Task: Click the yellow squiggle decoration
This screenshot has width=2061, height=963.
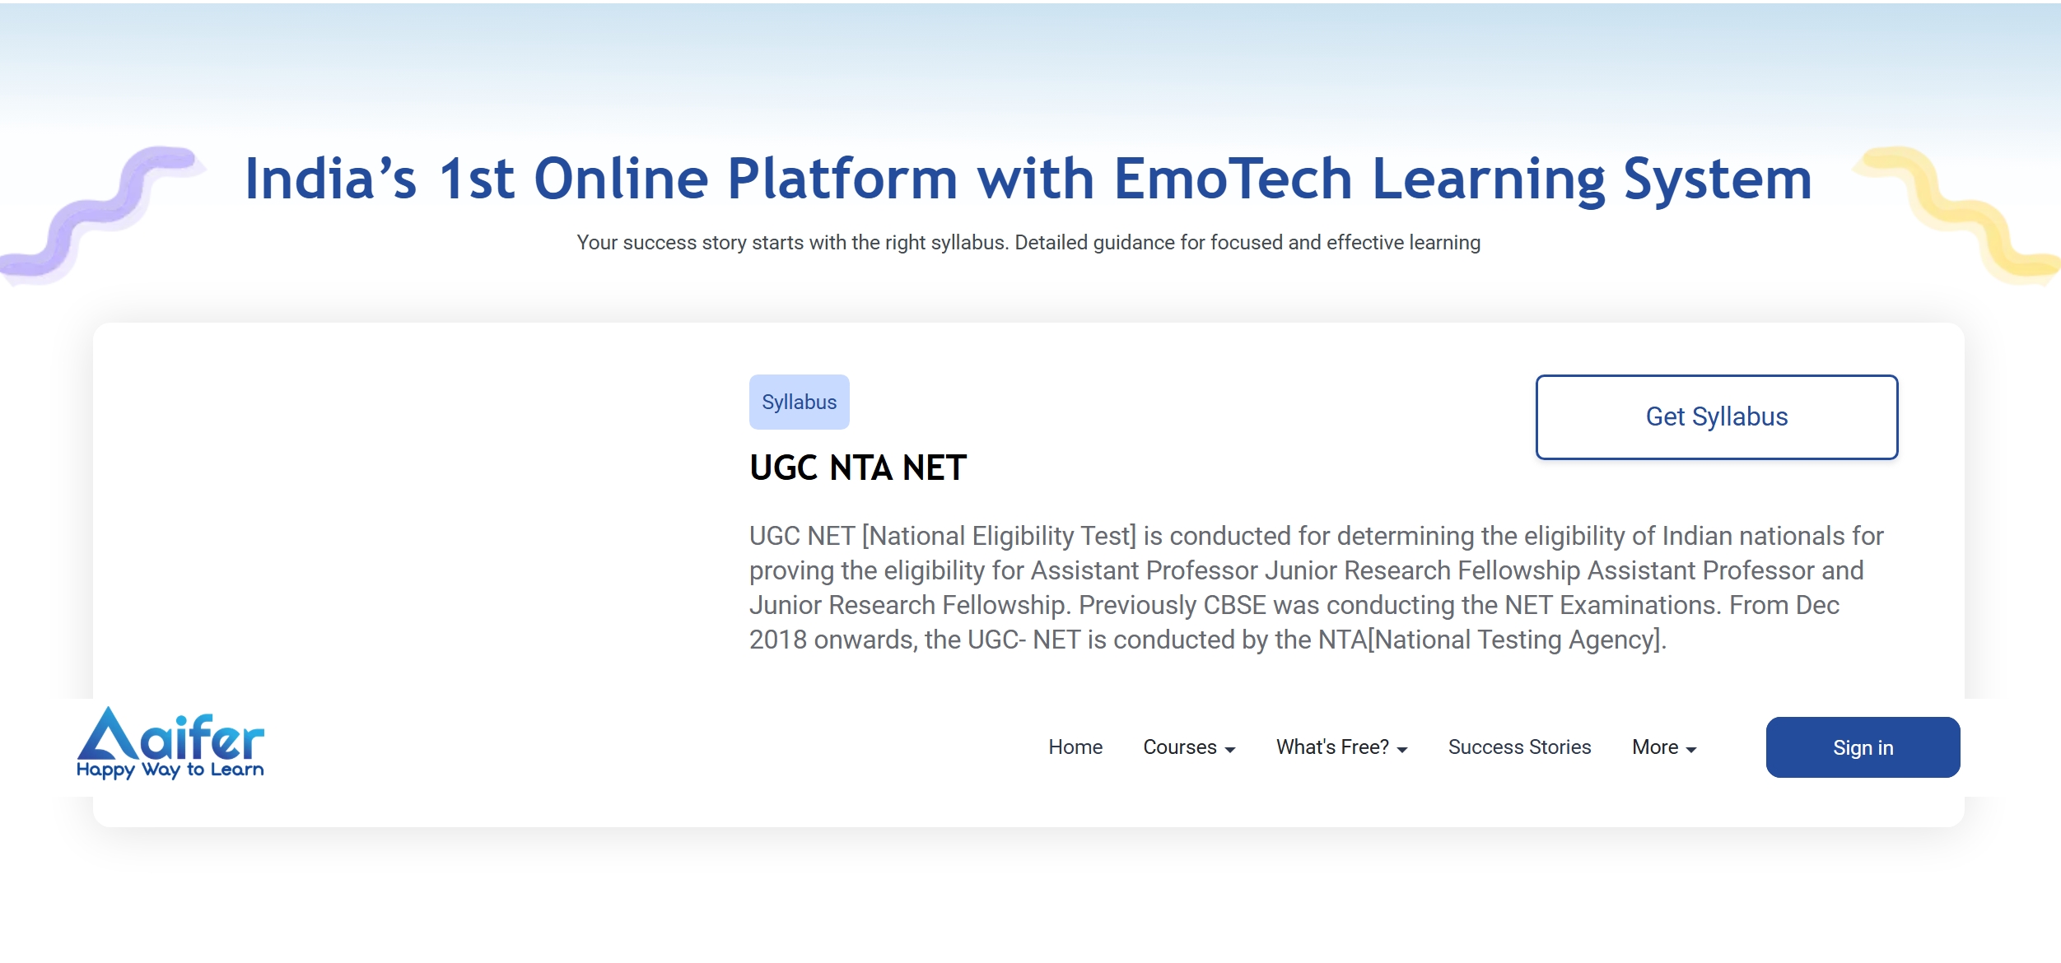Action: (1961, 214)
